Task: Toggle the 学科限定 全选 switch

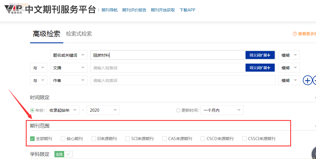Action: (x=63, y=154)
